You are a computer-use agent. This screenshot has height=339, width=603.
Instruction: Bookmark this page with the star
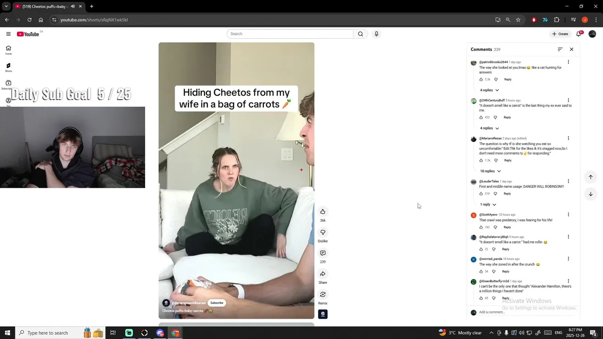(x=518, y=20)
